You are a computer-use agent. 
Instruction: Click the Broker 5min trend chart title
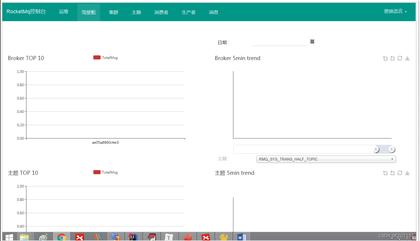(238, 58)
